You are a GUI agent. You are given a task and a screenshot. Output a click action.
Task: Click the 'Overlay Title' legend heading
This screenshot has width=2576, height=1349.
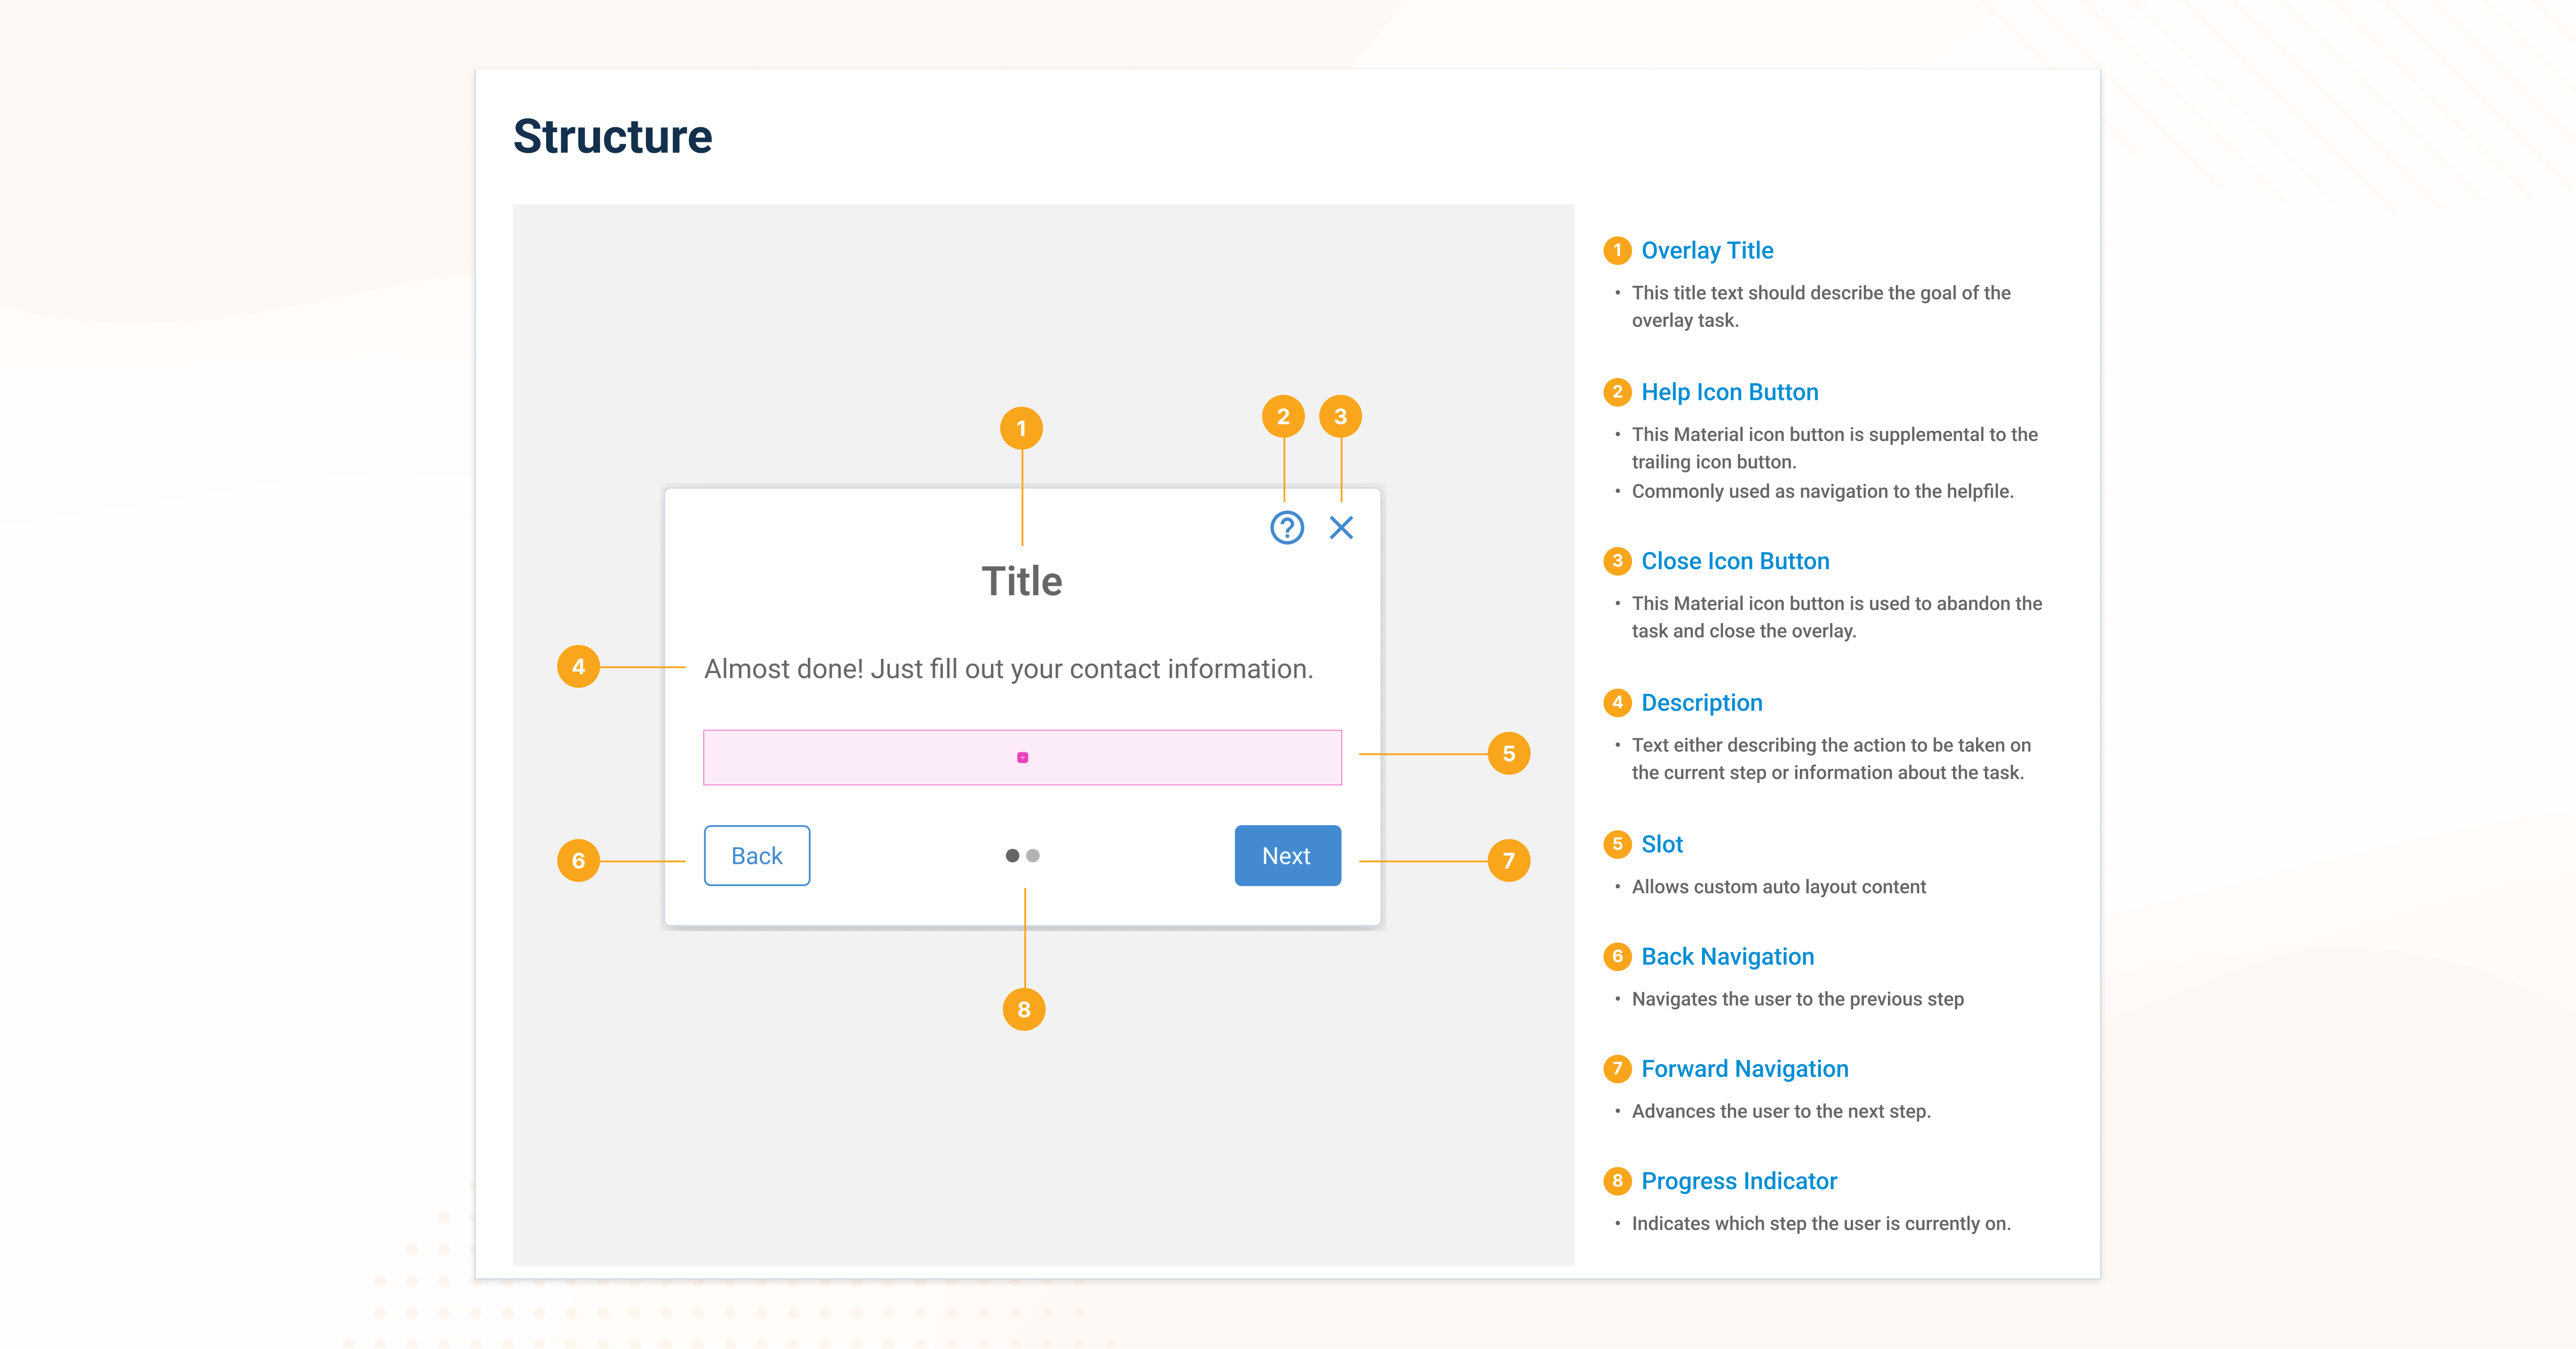click(1707, 250)
